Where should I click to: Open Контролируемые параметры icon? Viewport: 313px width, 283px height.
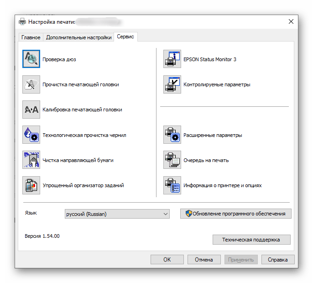pyautogui.click(x=172, y=84)
